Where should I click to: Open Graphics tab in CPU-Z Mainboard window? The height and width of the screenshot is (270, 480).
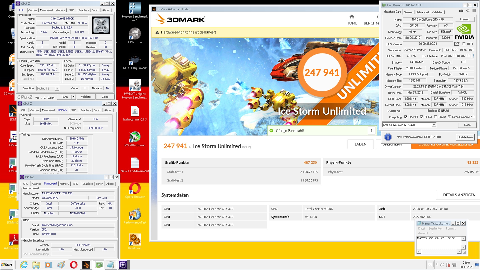pyautogui.click(x=88, y=184)
